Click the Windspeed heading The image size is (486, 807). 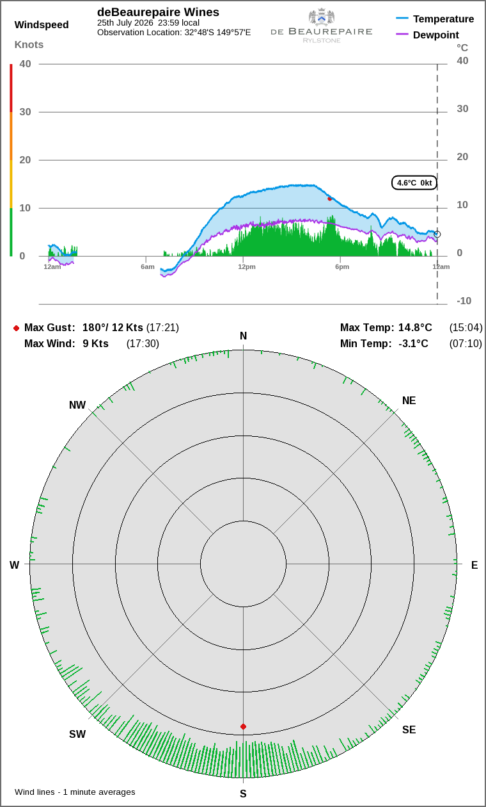[x=42, y=25]
